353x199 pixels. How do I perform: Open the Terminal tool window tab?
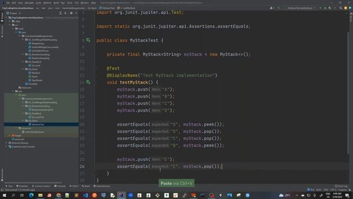click(60, 186)
